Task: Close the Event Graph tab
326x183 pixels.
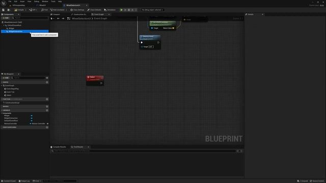Action: click(109, 14)
